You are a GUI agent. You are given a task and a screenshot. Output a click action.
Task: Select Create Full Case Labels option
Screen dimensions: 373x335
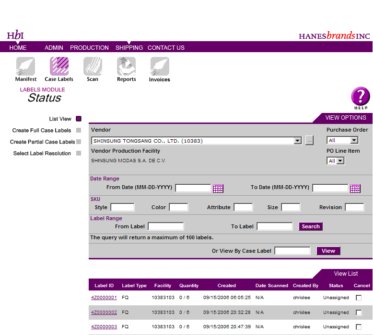(42, 130)
